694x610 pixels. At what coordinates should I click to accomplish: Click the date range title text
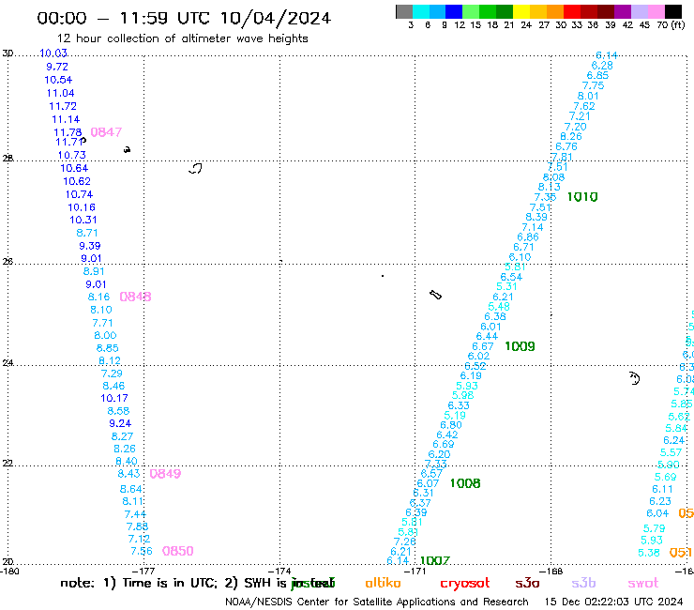click(184, 18)
